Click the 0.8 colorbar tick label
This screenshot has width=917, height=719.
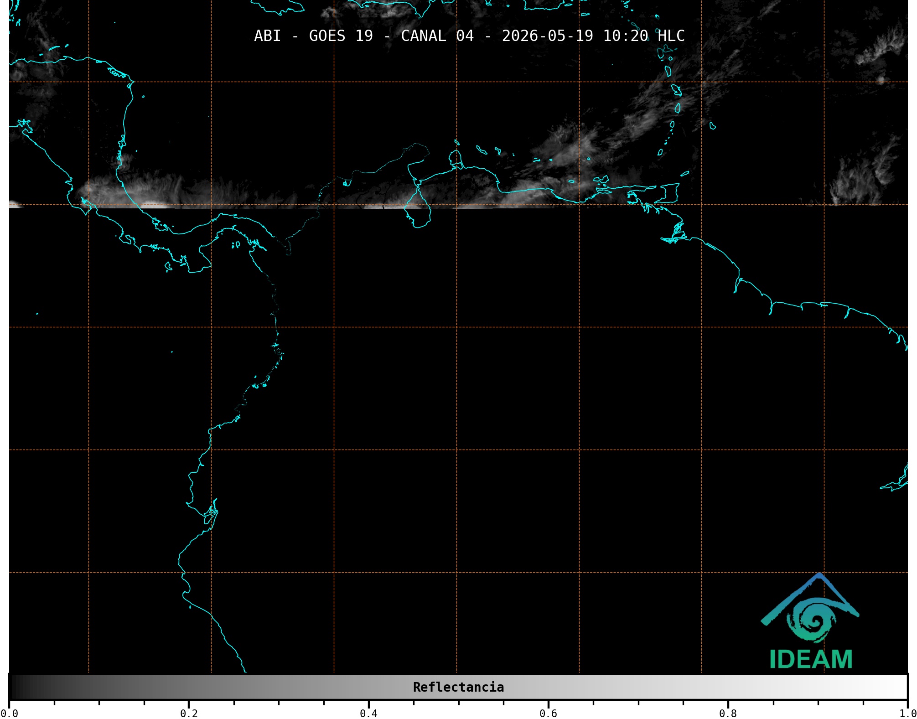(728, 713)
